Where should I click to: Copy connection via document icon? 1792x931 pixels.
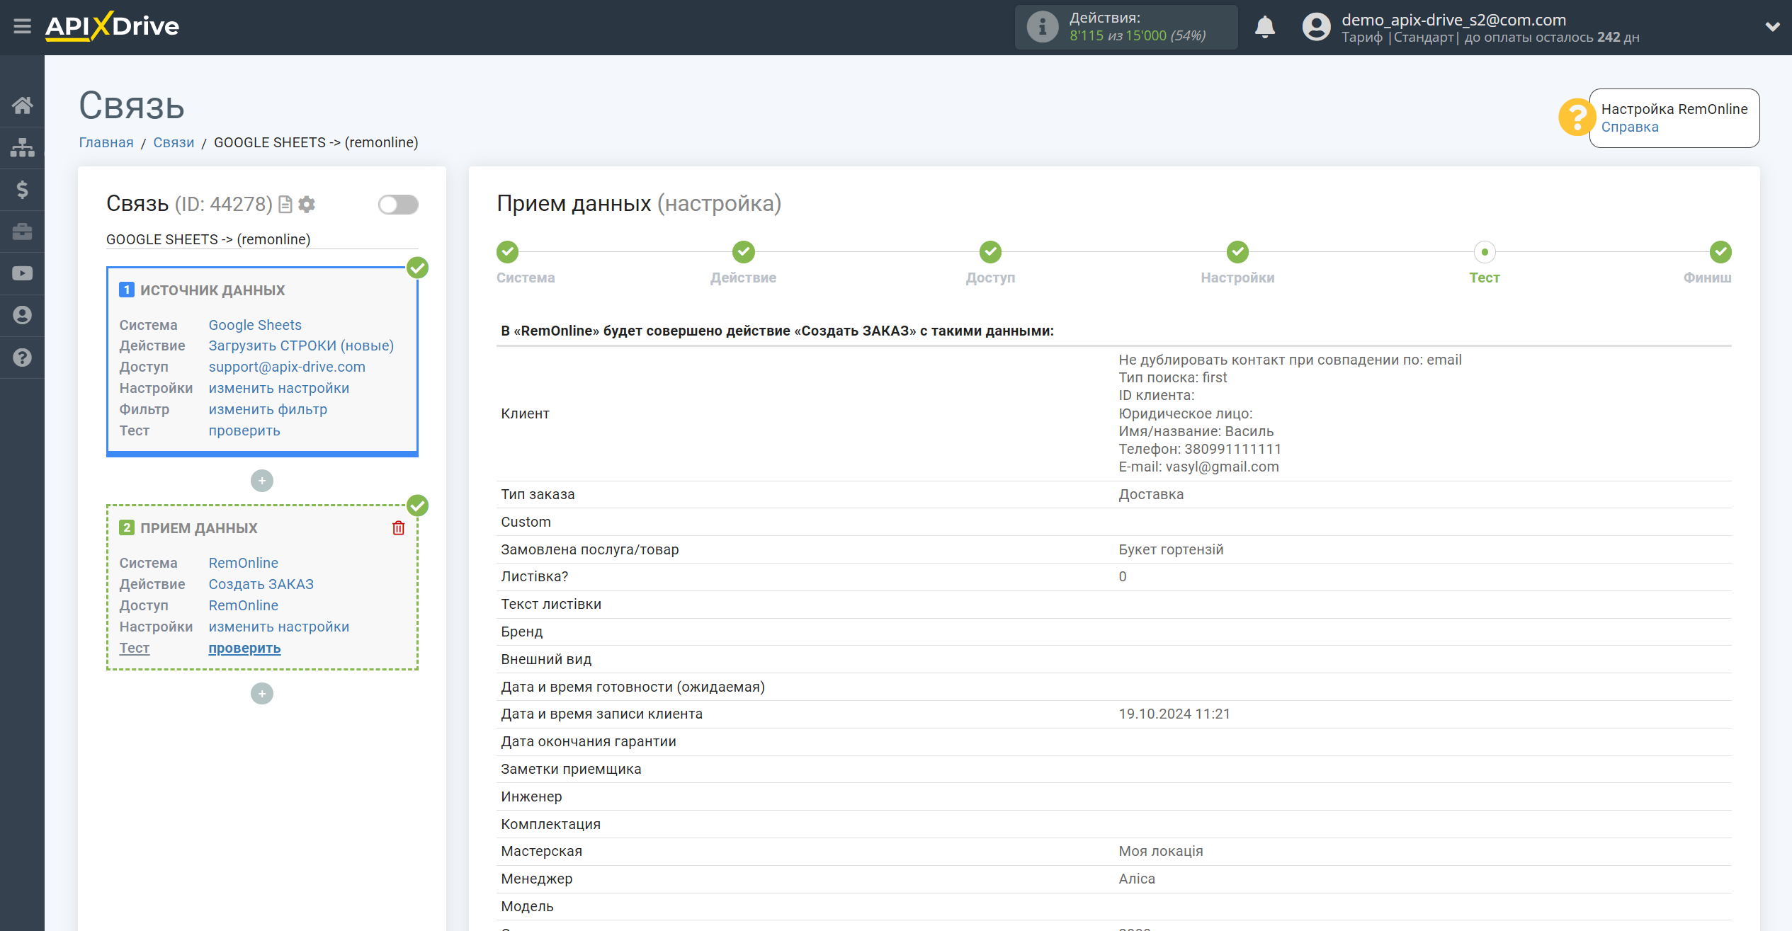[x=285, y=205]
